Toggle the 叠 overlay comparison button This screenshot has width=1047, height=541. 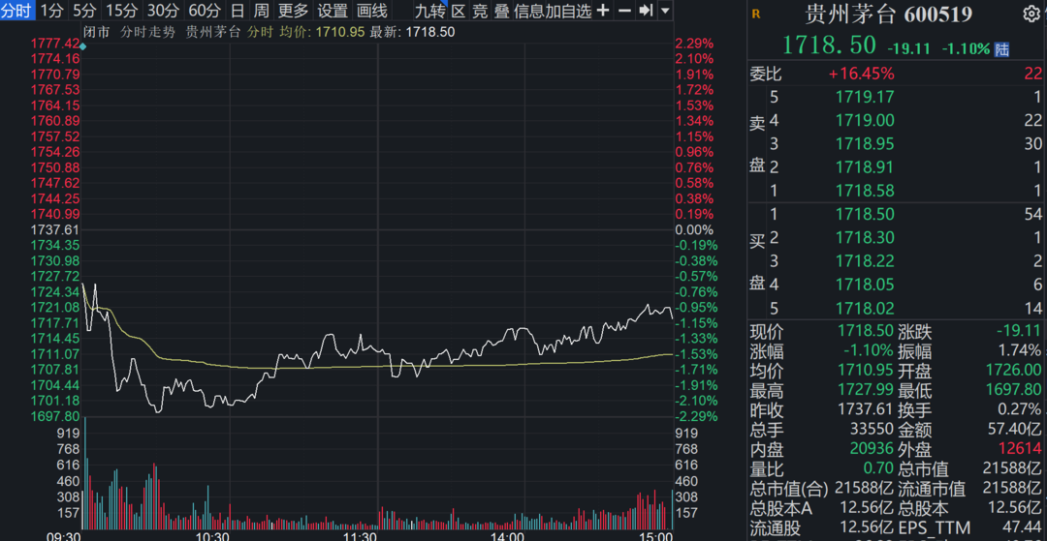[x=501, y=11]
